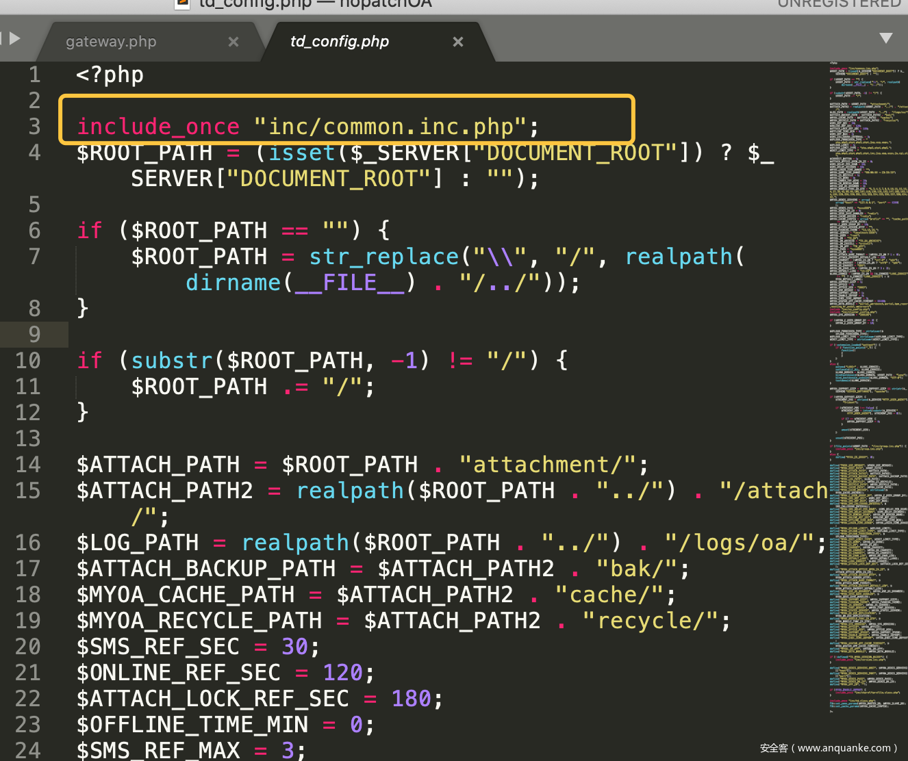Click the str_replace function call
The image size is (908, 761).
click(x=383, y=257)
